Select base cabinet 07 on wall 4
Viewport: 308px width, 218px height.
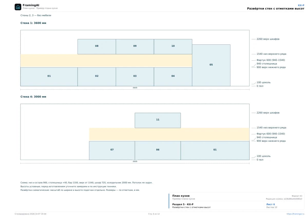[x=112, y=150]
